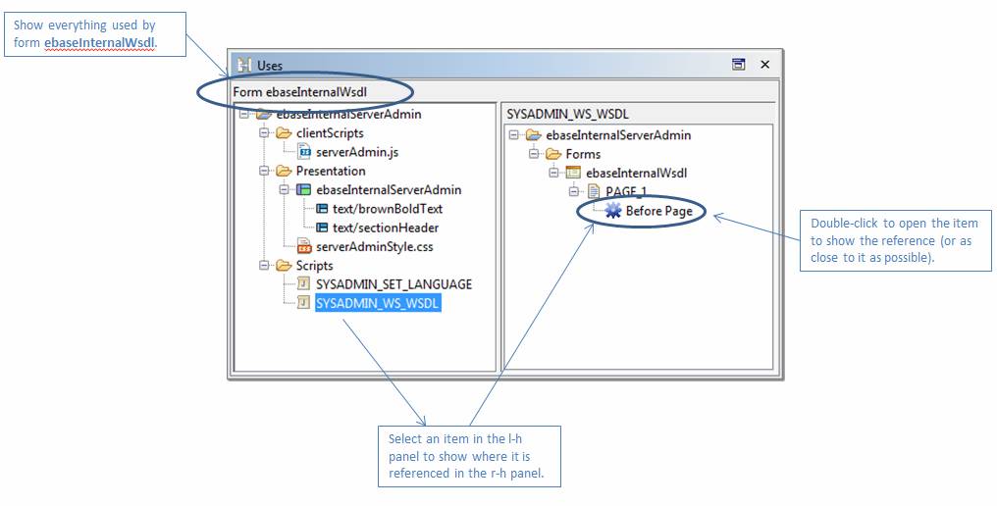Image resolution: width=997 pixels, height=506 pixels.
Task: Collapse the Scripts folder node
Action: [264, 266]
